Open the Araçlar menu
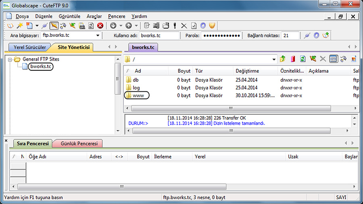Viewport: 363px width, 204px height. (x=94, y=17)
